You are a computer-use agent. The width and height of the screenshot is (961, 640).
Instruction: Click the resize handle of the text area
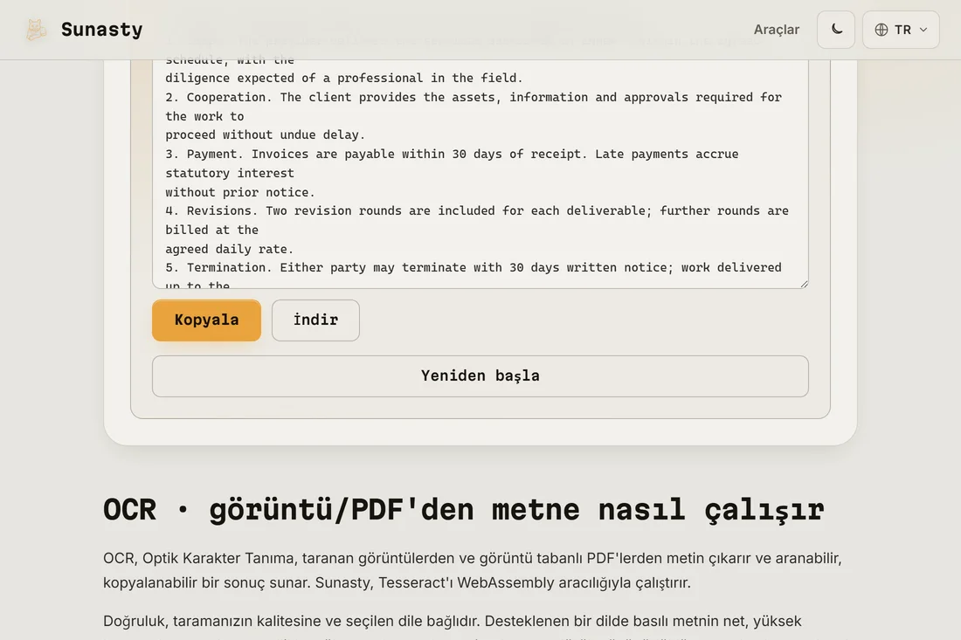coord(804,284)
